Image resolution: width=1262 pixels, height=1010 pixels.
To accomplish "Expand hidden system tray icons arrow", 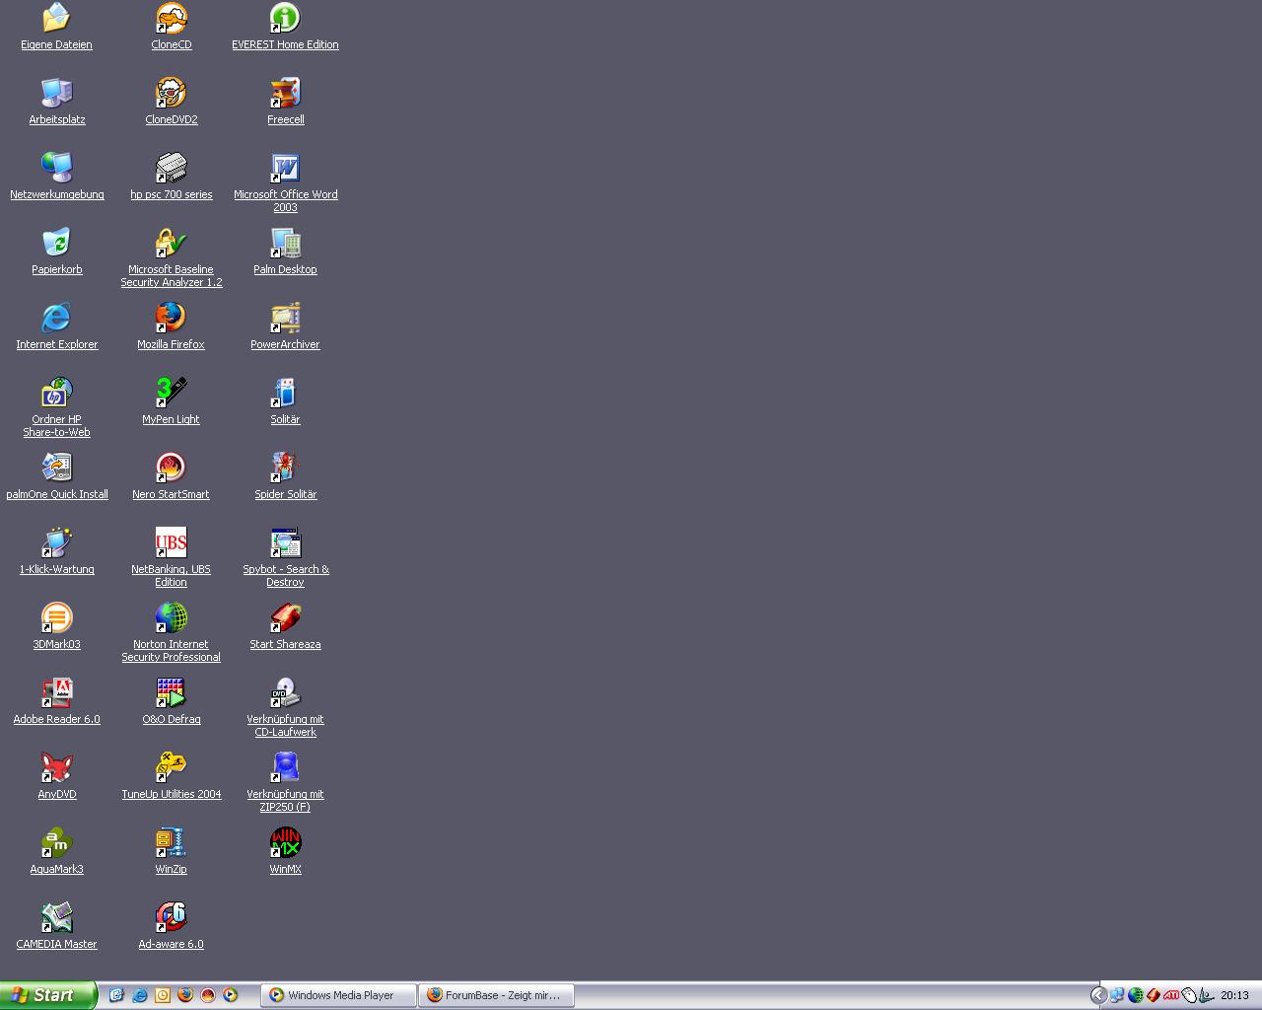I will (x=1098, y=995).
